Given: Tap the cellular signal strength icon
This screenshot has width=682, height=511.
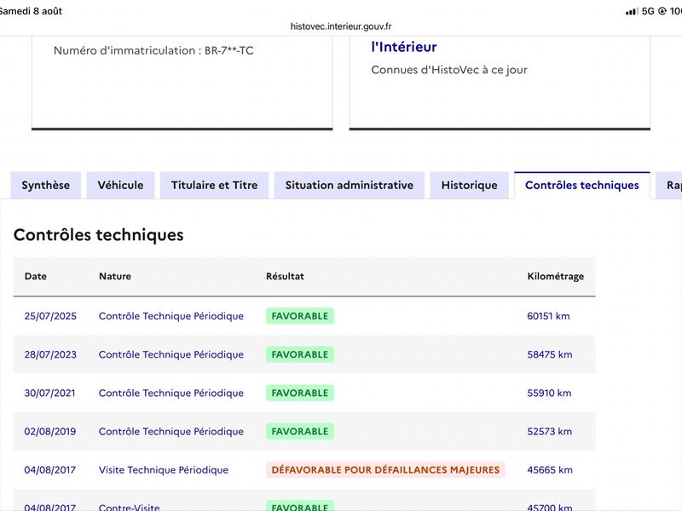Looking at the screenshot, I should point(632,12).
